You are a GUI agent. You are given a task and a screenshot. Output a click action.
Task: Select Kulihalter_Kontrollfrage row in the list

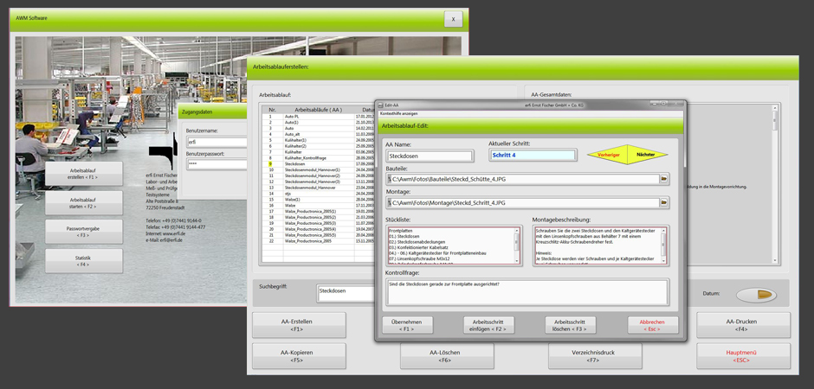tap(309, 158)
